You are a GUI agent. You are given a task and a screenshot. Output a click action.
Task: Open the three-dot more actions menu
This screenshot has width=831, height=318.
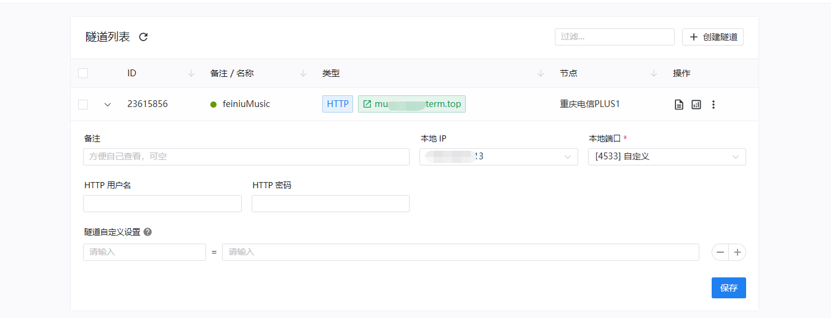(714, 105)
